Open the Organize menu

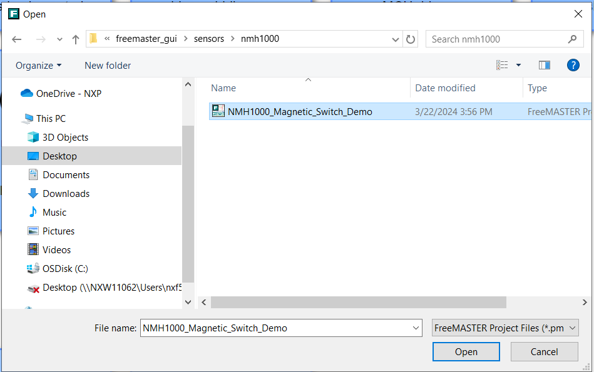38,66
